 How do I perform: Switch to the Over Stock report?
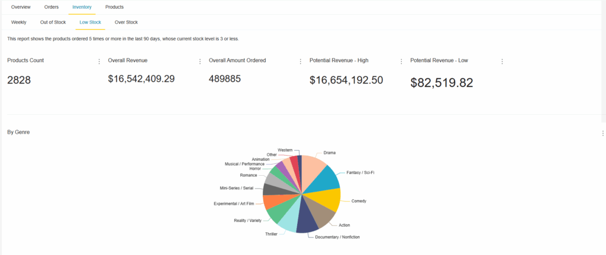(x=126, y=22)
